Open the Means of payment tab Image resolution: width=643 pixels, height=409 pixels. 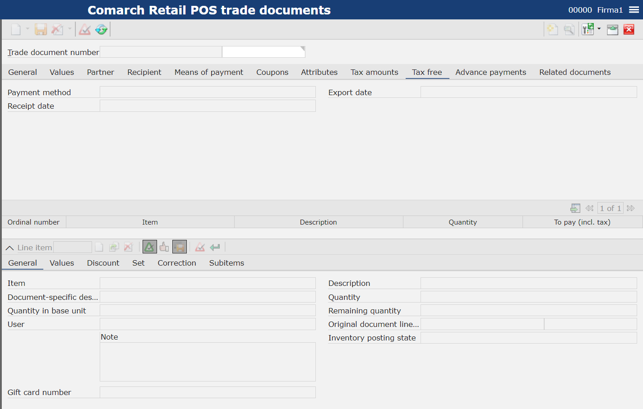click(x=209, y=72)
